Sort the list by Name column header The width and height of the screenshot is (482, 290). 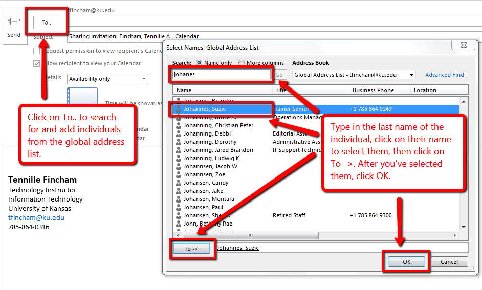point(223,90)
